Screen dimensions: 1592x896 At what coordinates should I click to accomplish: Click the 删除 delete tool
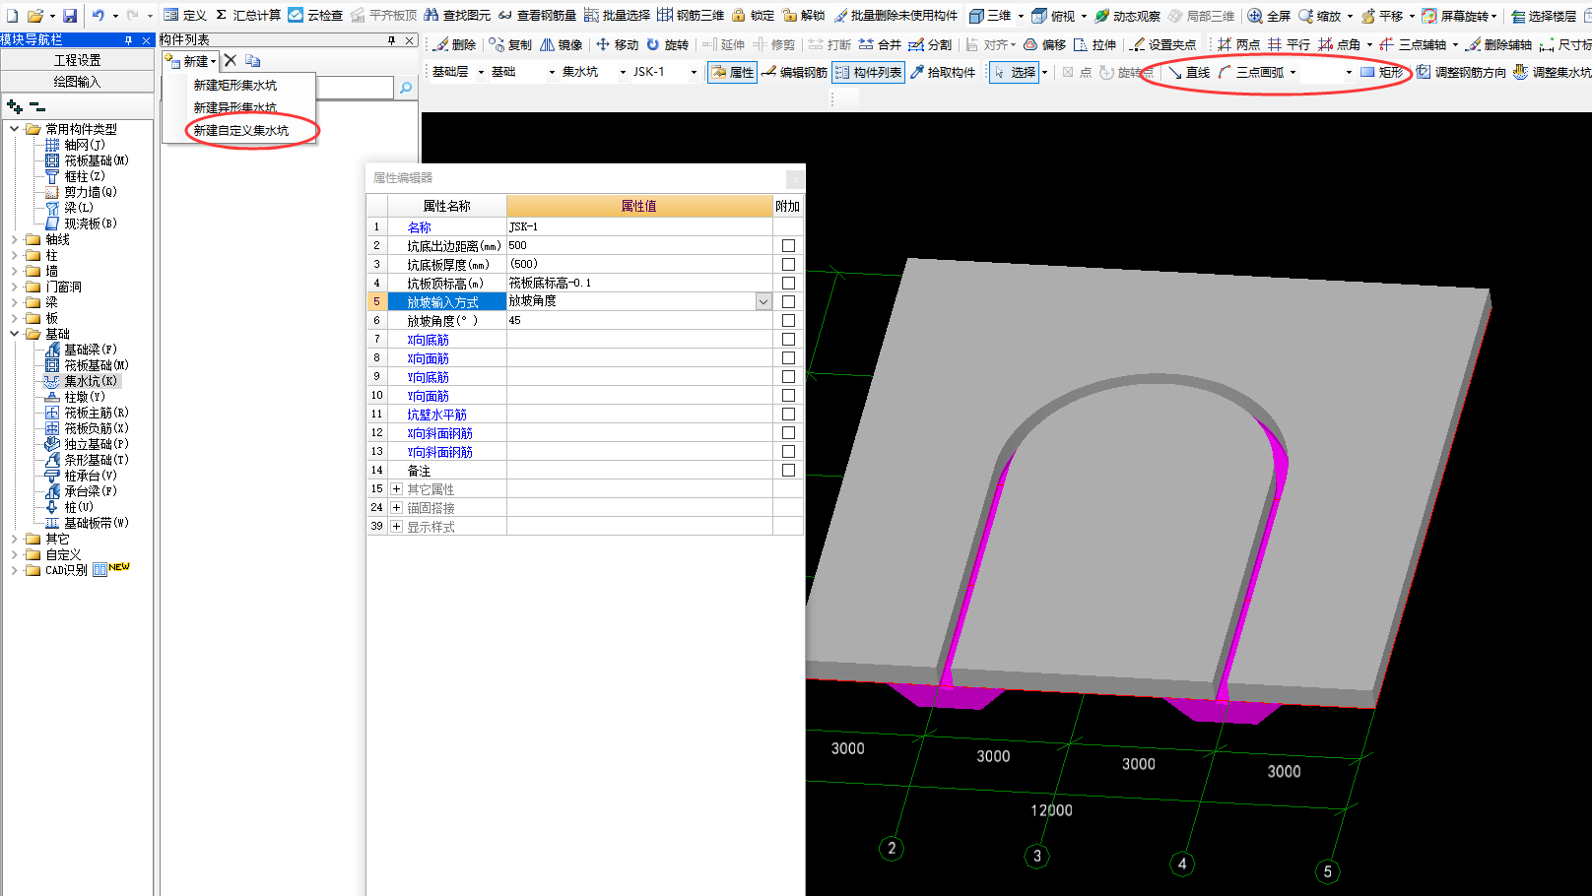[454, 44]
